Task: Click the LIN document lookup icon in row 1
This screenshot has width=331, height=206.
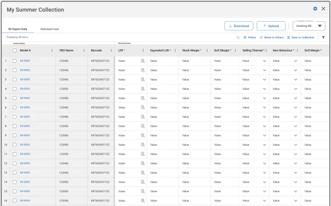Action: click(x=143, y=61)
